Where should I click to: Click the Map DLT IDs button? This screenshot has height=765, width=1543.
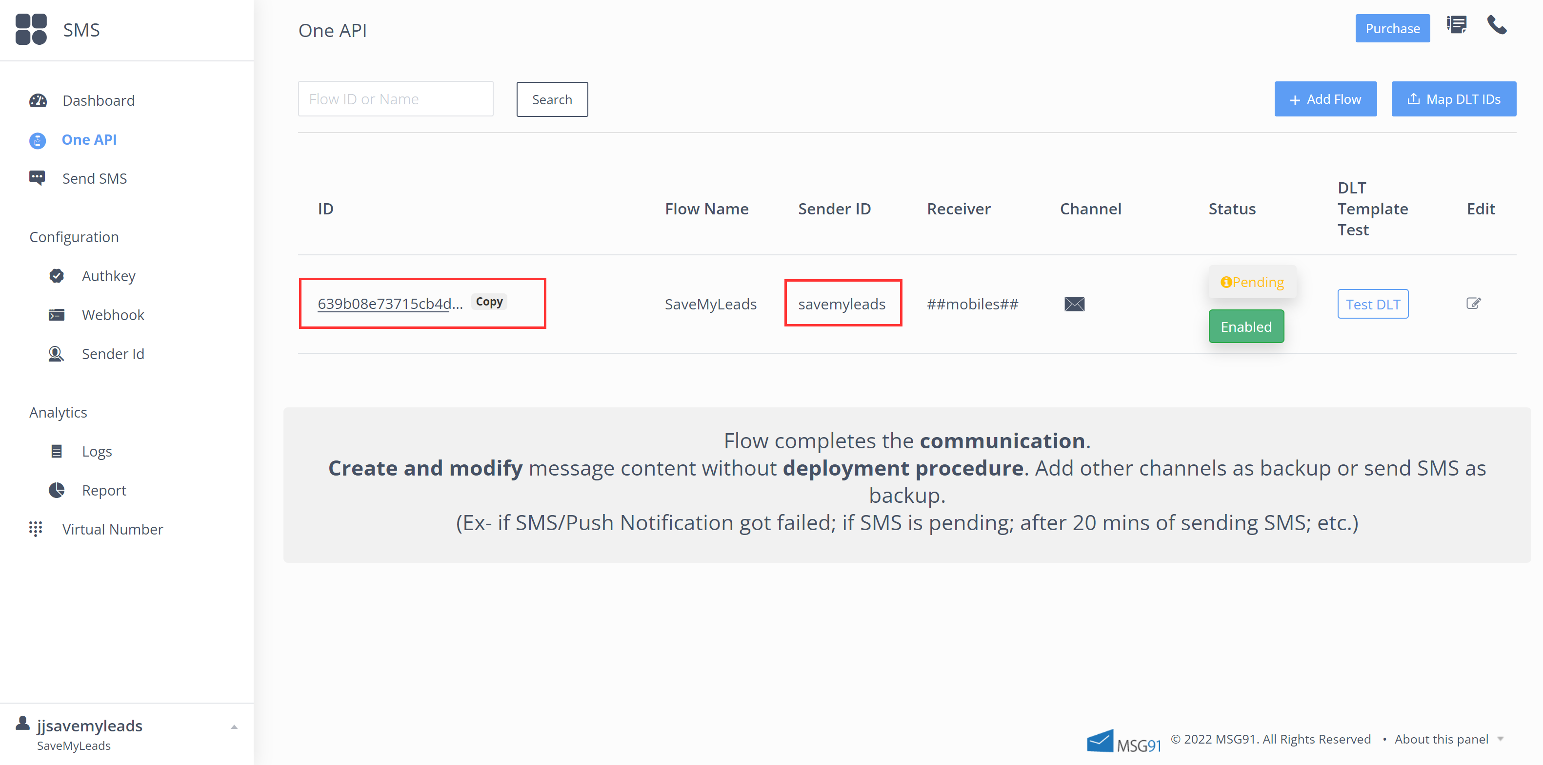point(1453,99)
